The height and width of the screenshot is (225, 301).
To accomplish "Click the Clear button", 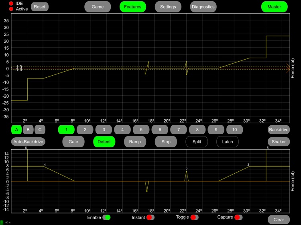I will coord(279,220).
